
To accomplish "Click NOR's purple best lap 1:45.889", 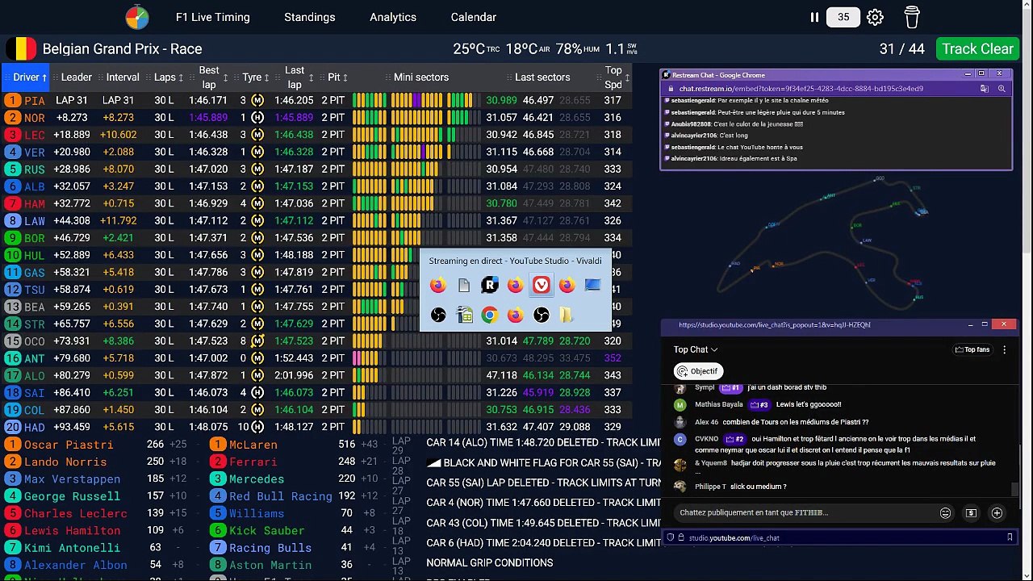I will [x=208, y=117].
